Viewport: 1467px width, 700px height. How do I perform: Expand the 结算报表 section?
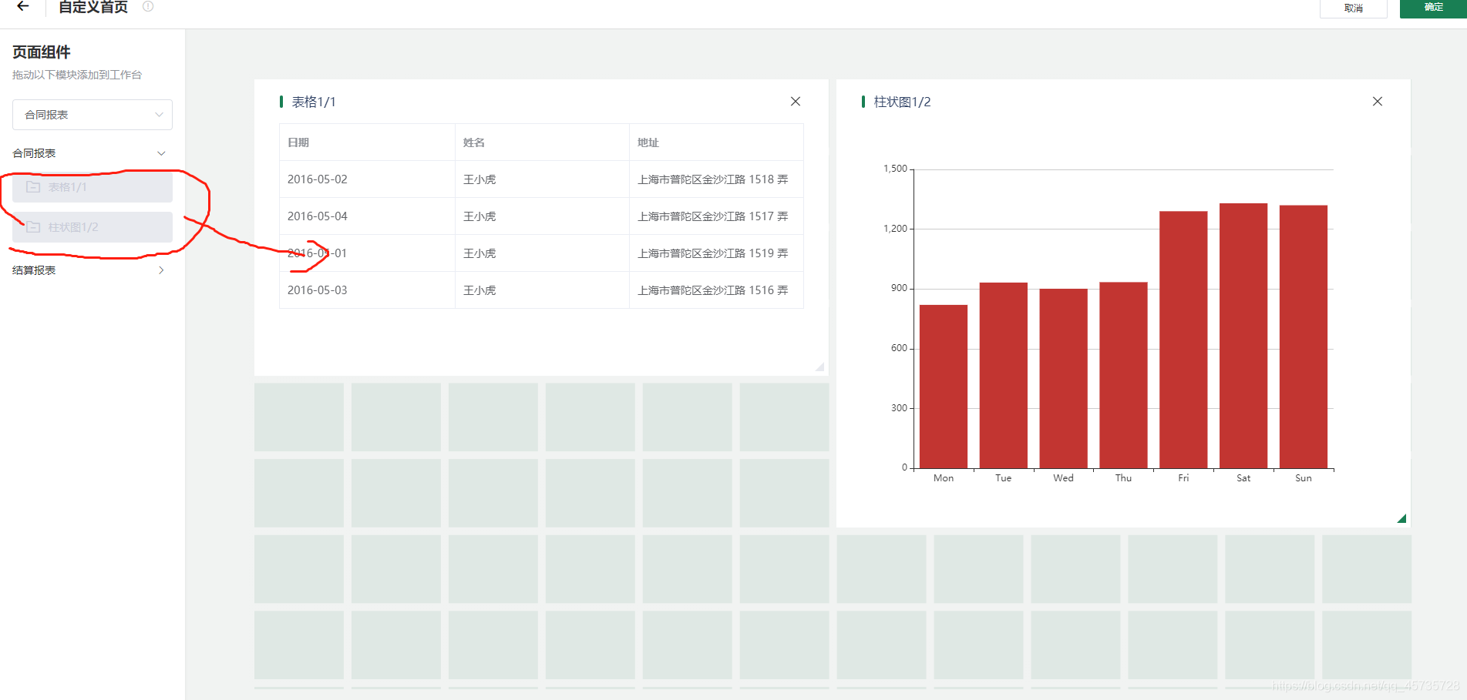161,270
